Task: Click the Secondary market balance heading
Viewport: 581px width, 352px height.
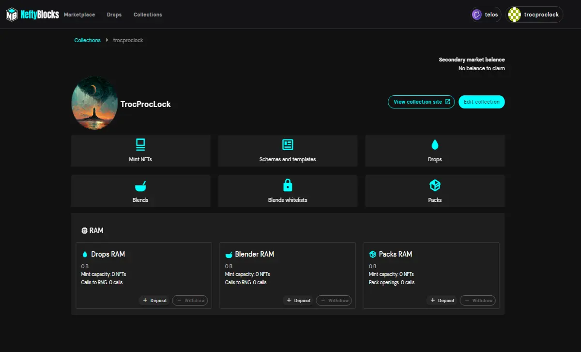Action: click(472, 60)
